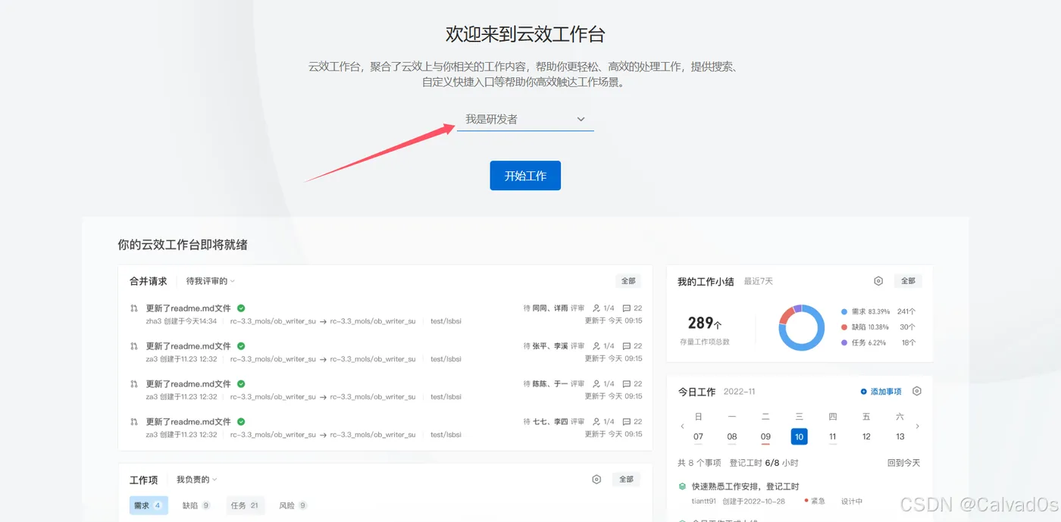The width and height of the screenshot is (1061, 522).
Task: Click the 289个 total work items count
Action: tap(705, 323)
